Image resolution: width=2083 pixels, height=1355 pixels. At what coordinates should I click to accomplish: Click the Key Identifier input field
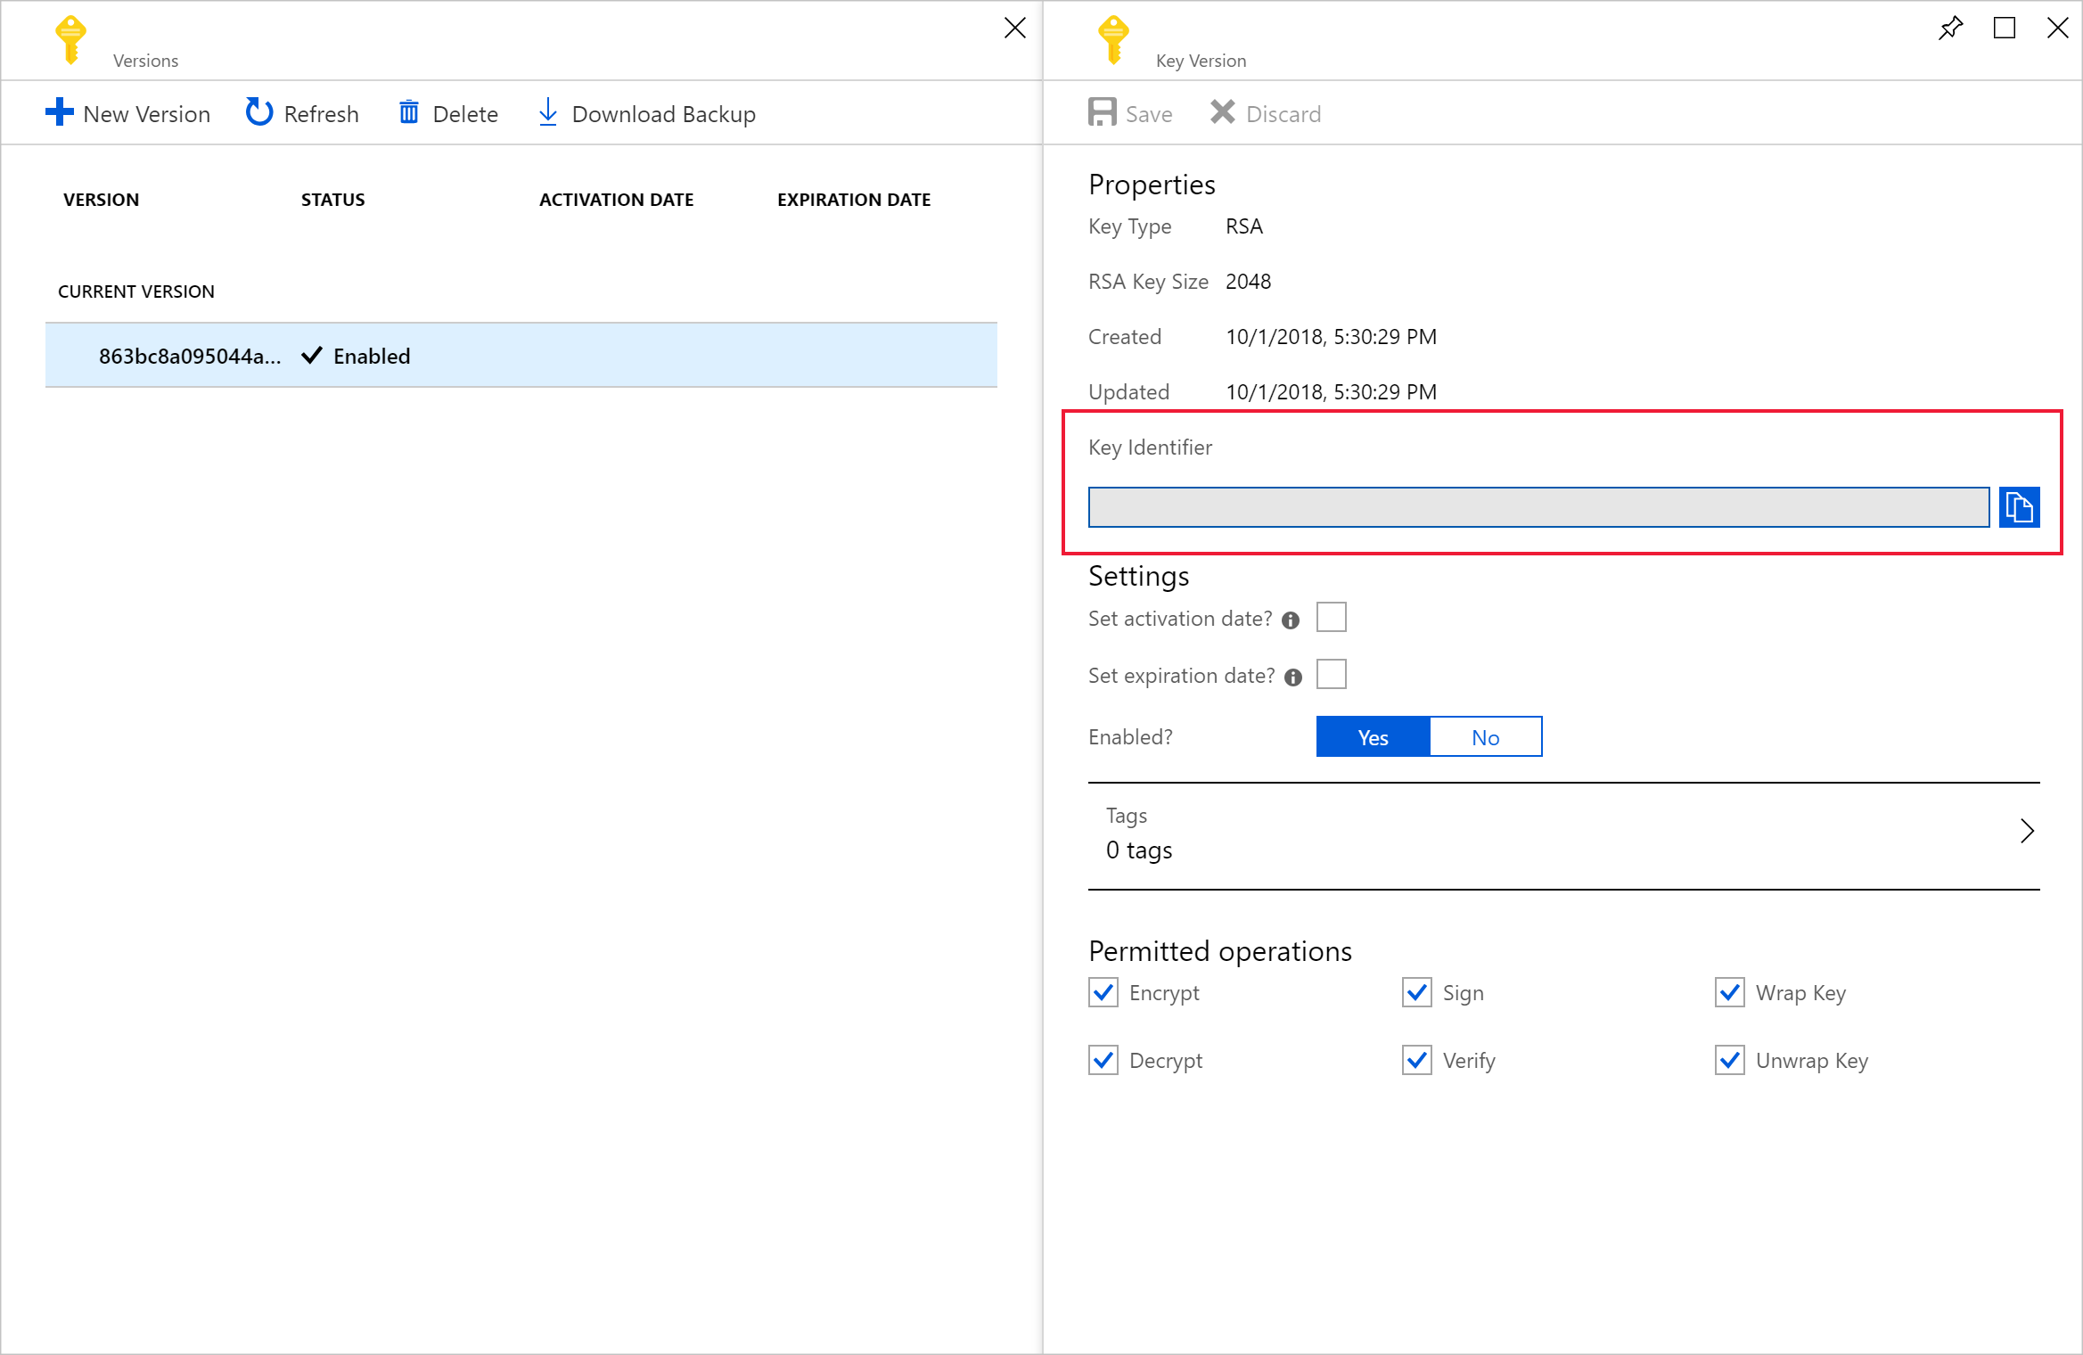point(1538,507)
